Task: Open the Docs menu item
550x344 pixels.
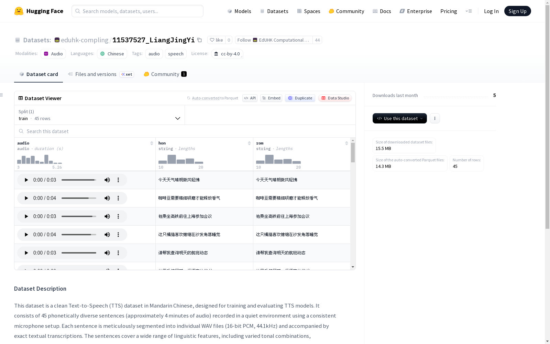Action: click(382, 11)
